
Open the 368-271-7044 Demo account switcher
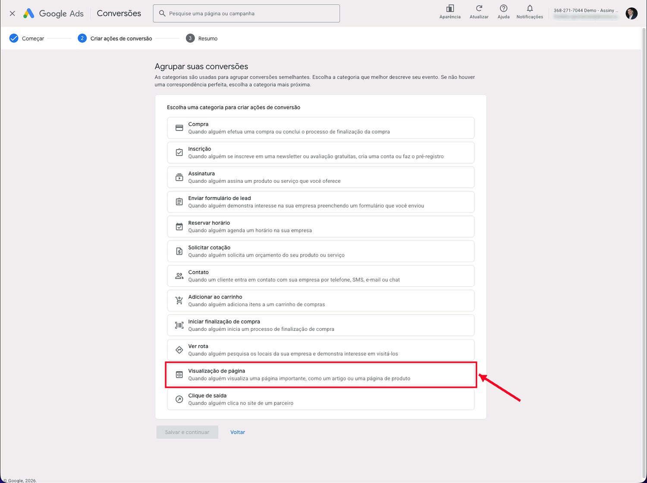[x=586, y=13]
